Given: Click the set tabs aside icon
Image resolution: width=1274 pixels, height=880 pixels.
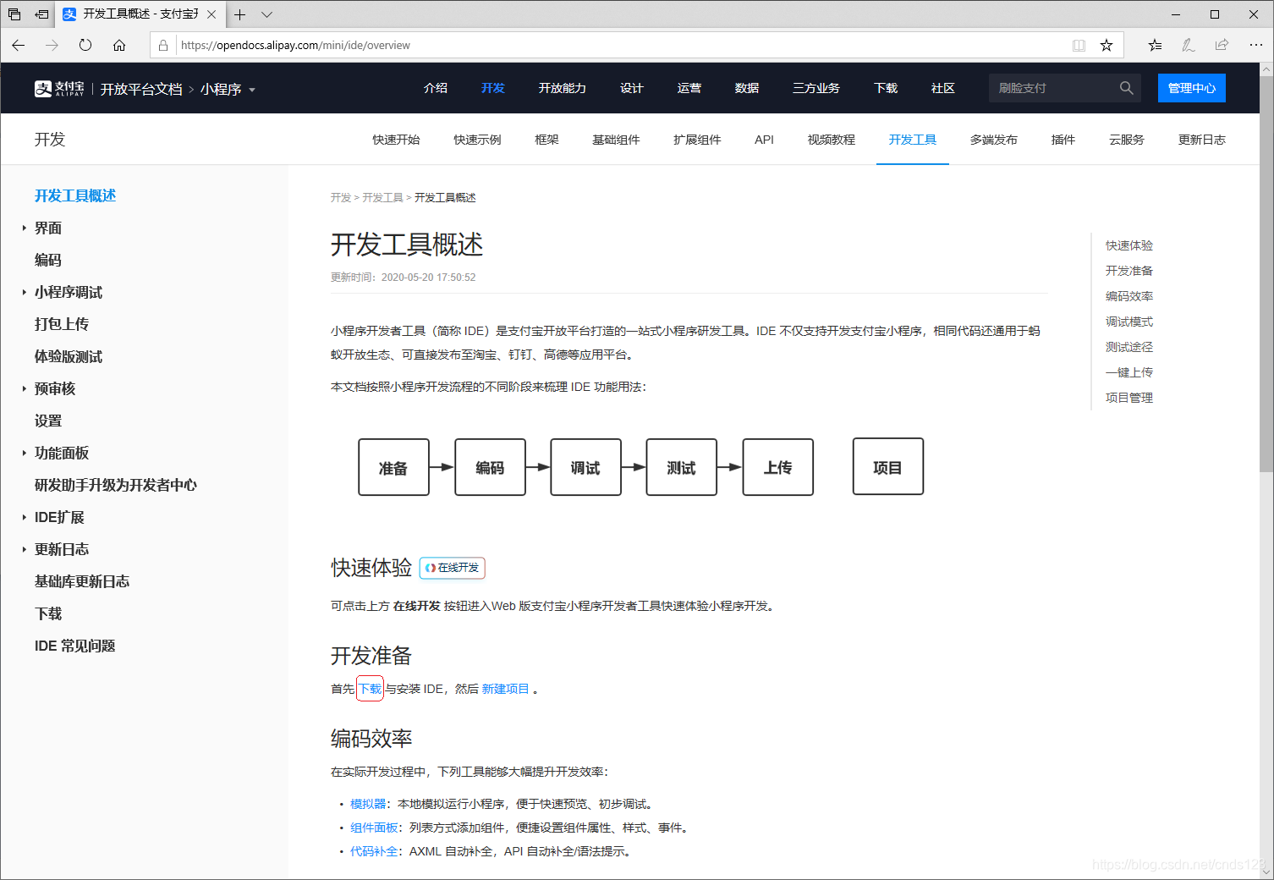Looking at the screenshot, I should point(41,14).
